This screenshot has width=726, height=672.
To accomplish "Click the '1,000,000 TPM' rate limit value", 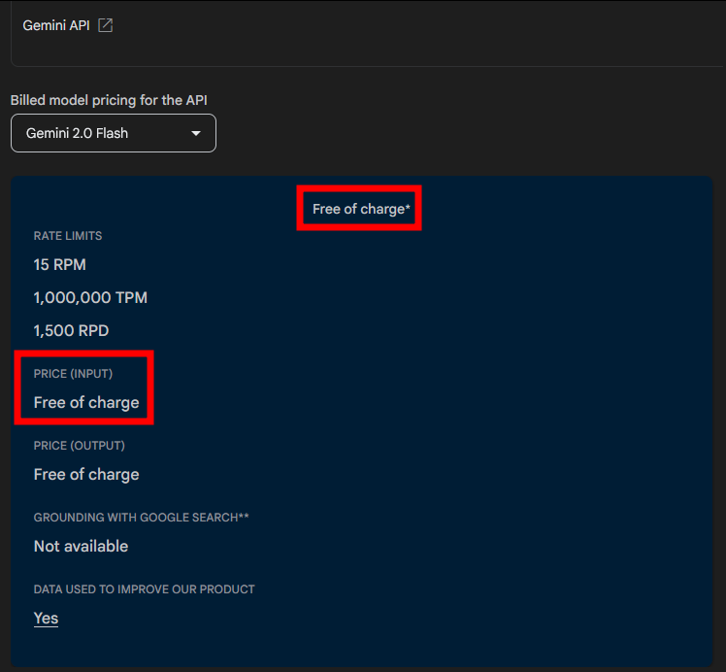I will point(90,298).
